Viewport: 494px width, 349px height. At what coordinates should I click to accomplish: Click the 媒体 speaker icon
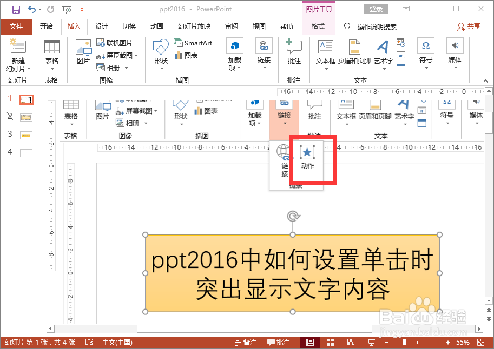(x=455, y=45)
